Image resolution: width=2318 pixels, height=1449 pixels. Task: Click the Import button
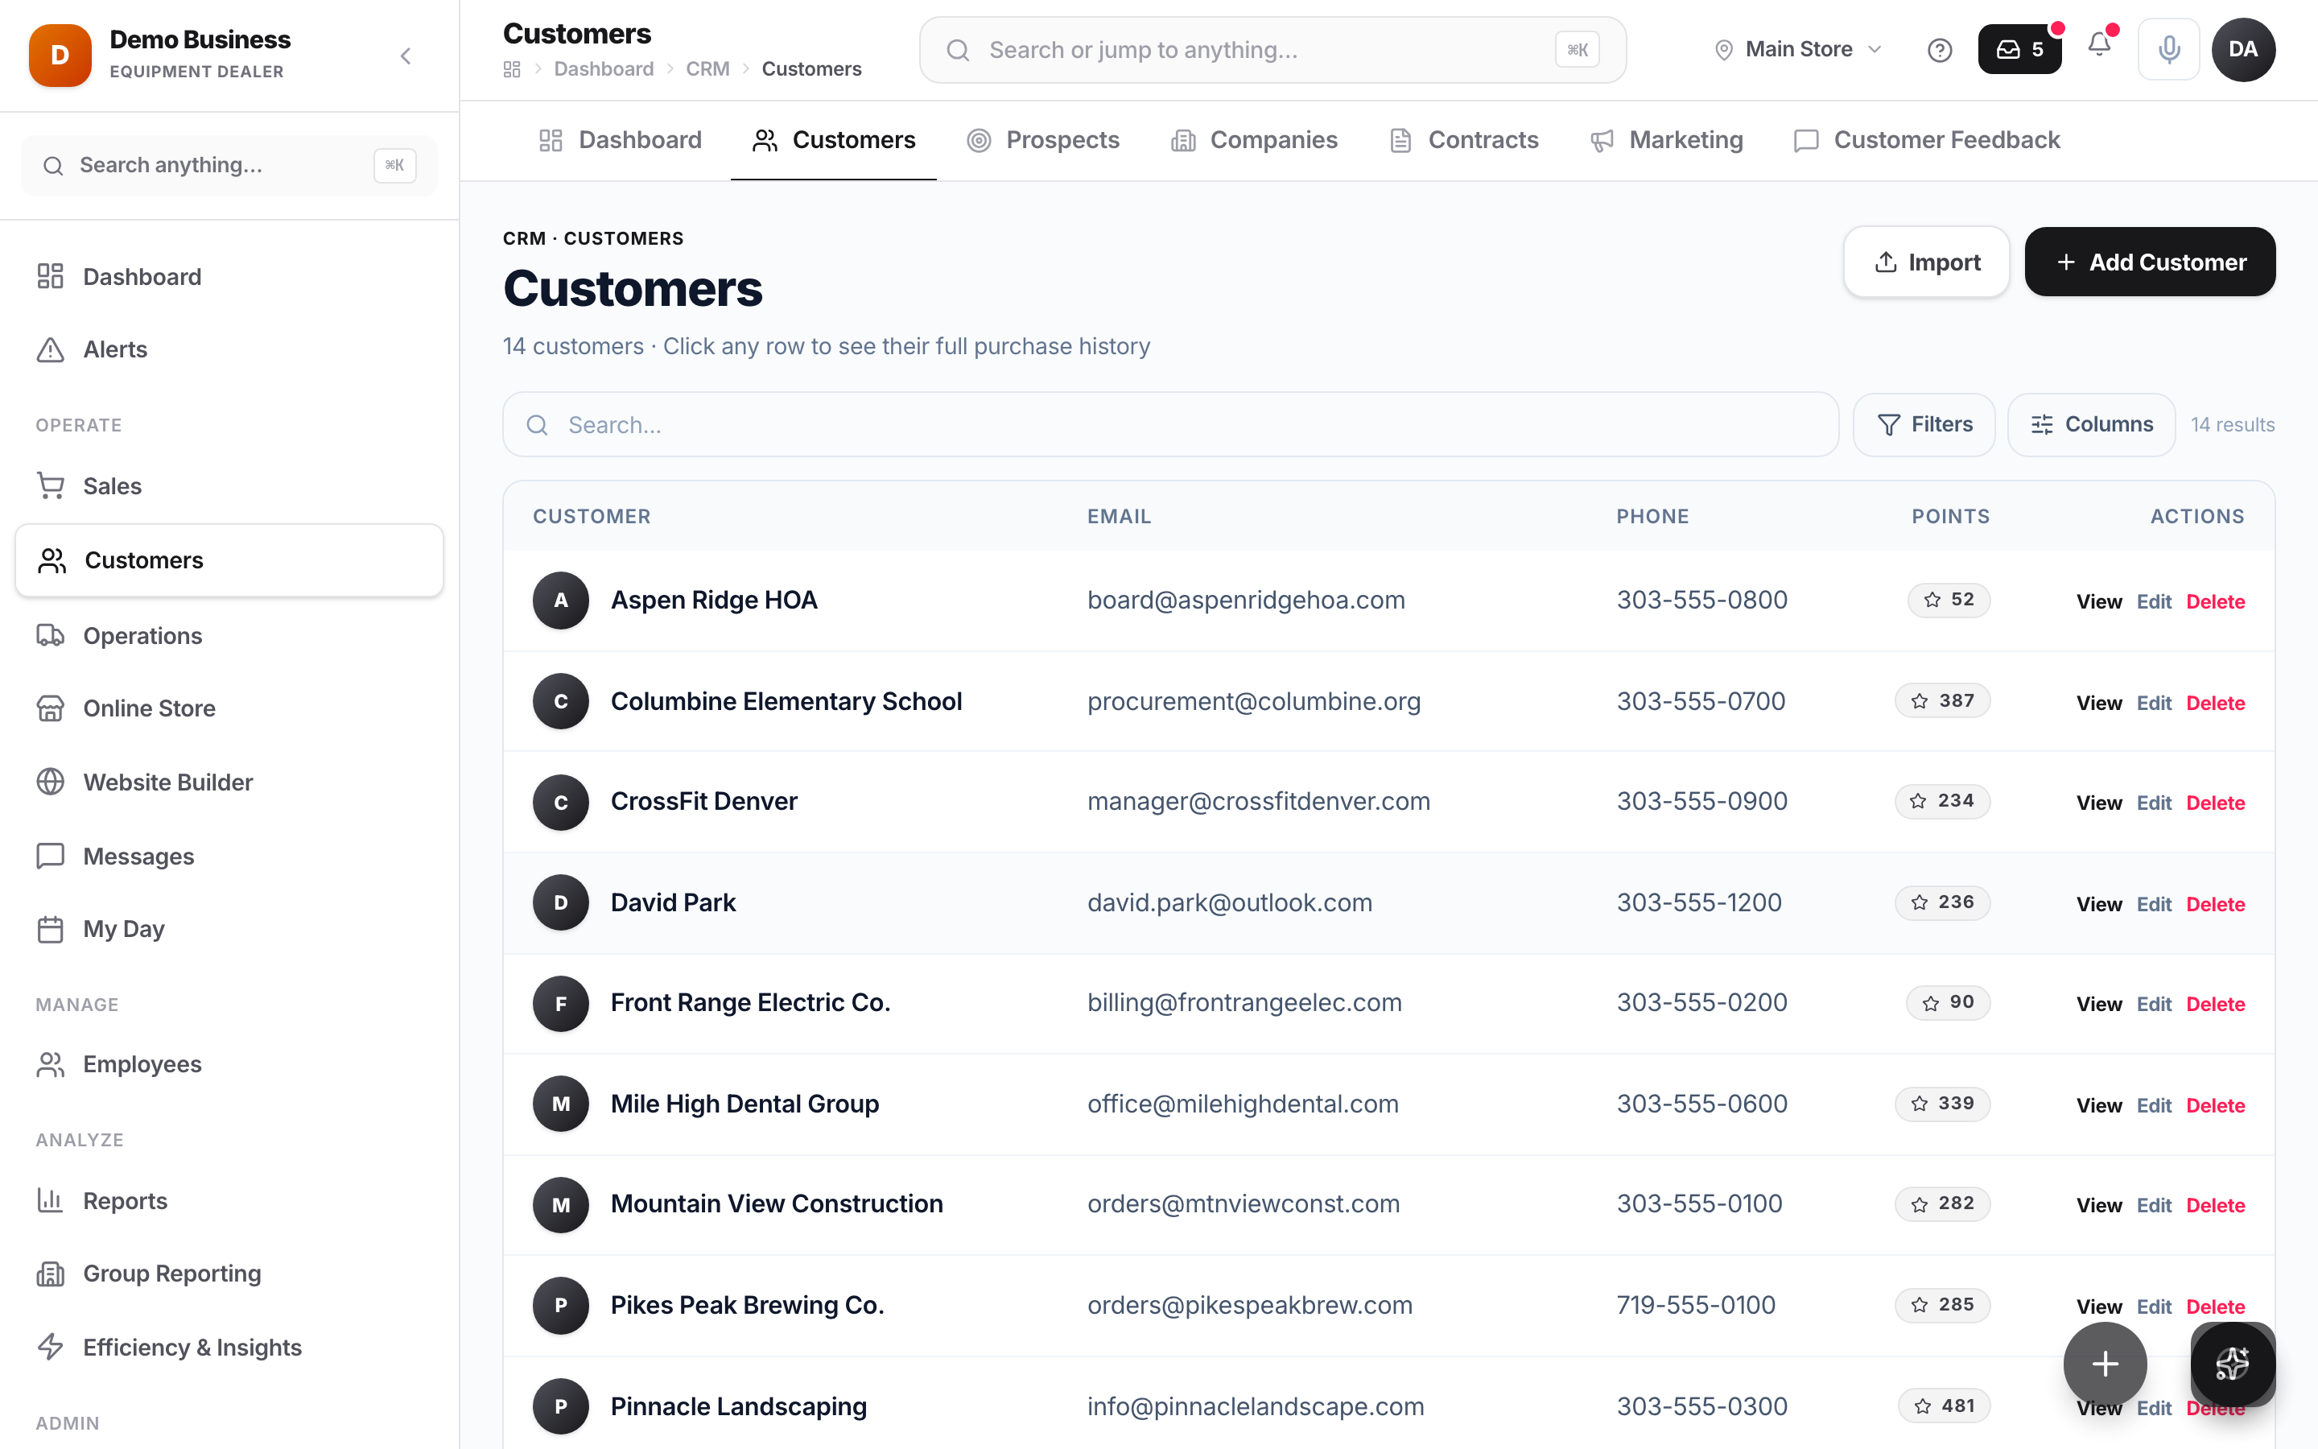(x=1926, y=262)
